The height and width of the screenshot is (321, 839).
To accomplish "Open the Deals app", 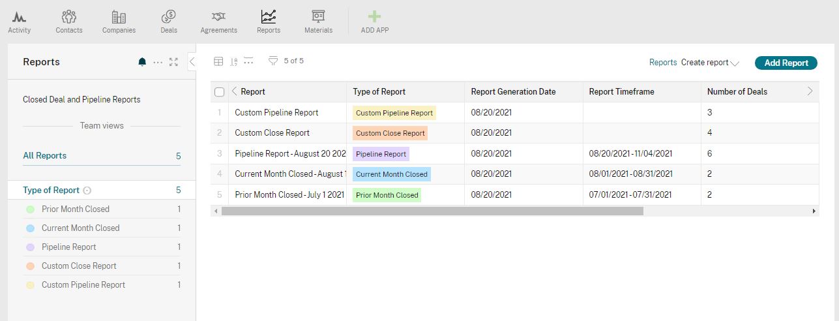I will pyautogui.click(x=168, y=22).
